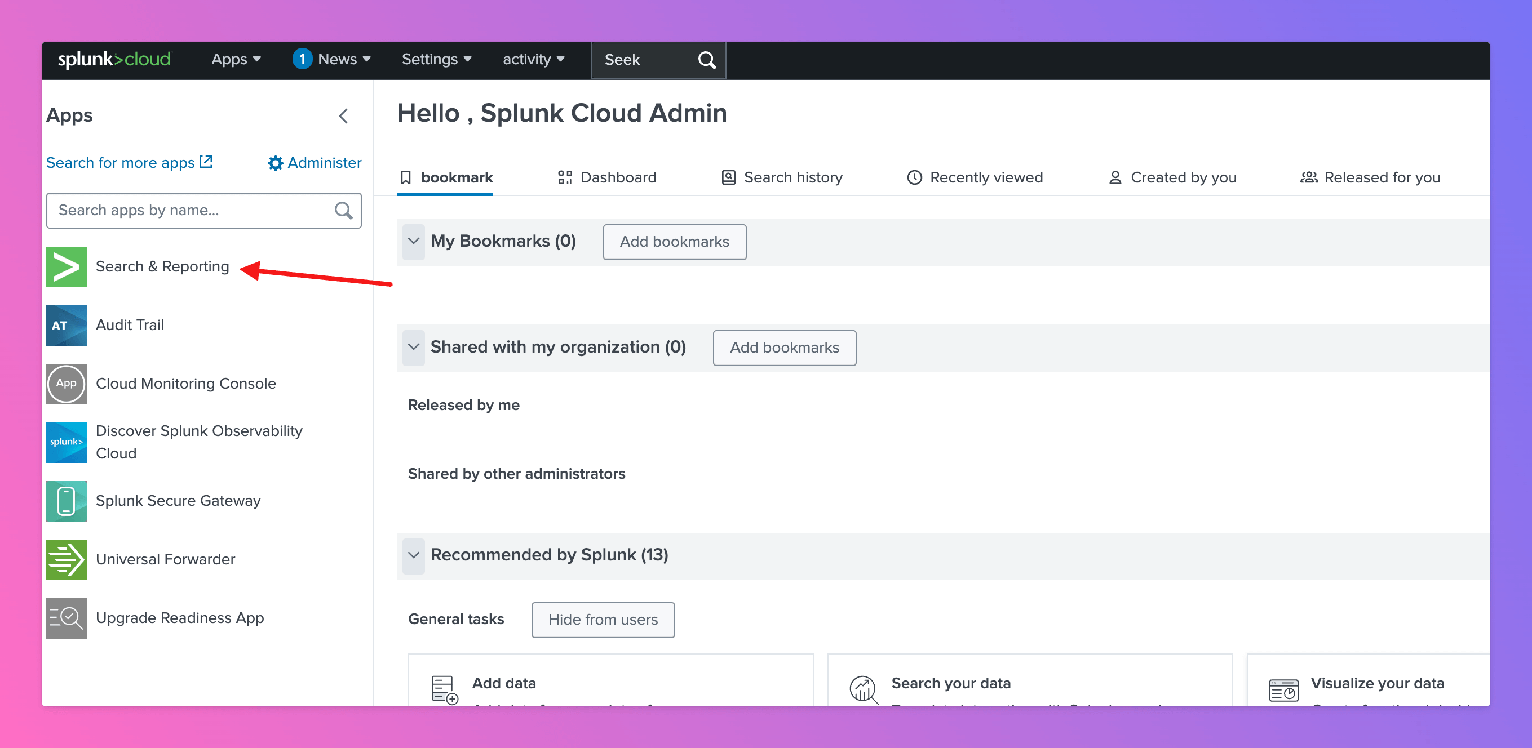
Task: Click the Cloud Monitoring Console app icon
Action: tap(66, 384)
